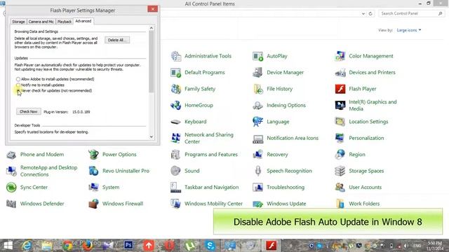Open User Accounts icon
Image resolution: width=449 pixels, height=252 pixels.
pyautogui.click(x=340, y=188)
